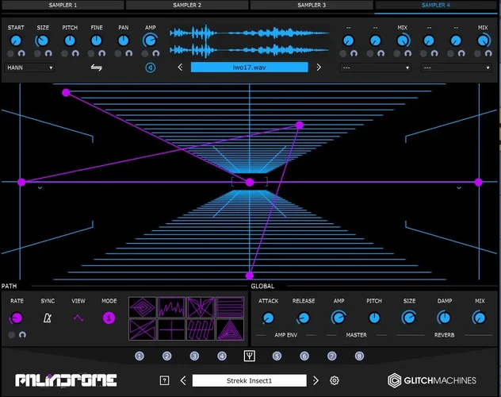
Task: Select snapshot slot 1
Action: click(x=140, y=356)
